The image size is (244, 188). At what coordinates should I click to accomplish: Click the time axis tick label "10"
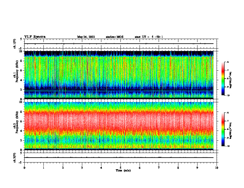pos(217,168)
